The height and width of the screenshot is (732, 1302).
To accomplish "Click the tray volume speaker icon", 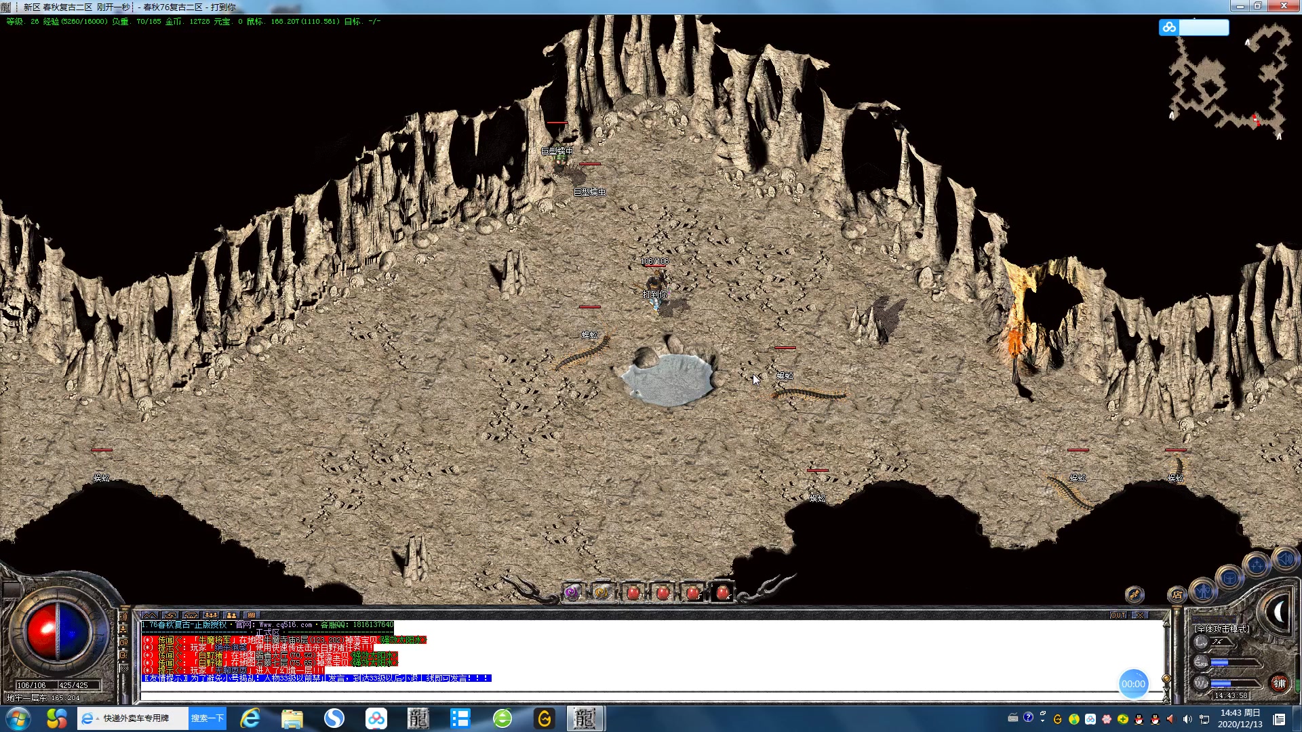I will pos(1187,719).
